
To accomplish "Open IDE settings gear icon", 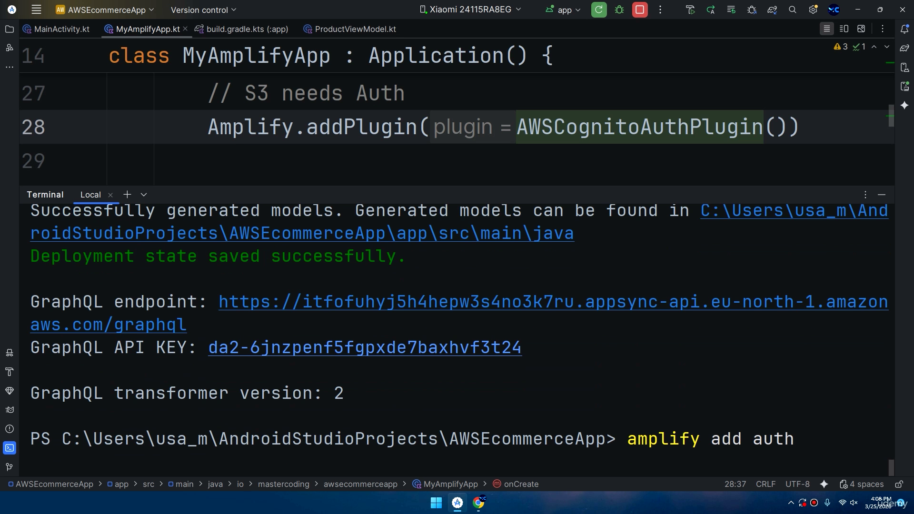I will [x=813, y=10].
